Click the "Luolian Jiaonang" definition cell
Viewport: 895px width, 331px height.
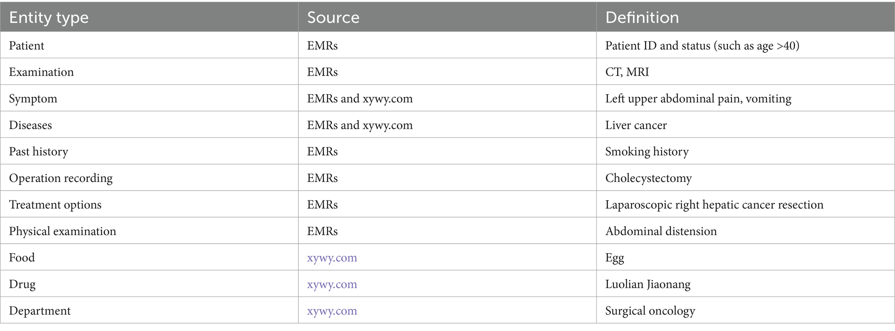648,284
